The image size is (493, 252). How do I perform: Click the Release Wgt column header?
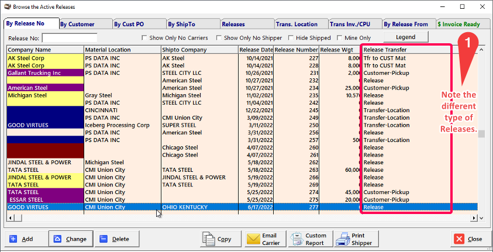click(340, 50)
